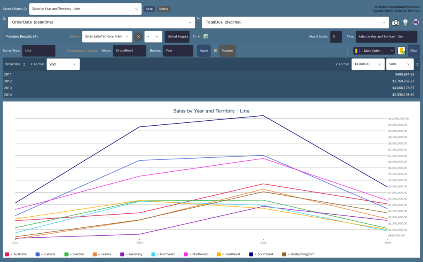The width and height of the screenshot is (423, 262).
Task: Toggle Germany series in chart legend
Action: (131, 254)
